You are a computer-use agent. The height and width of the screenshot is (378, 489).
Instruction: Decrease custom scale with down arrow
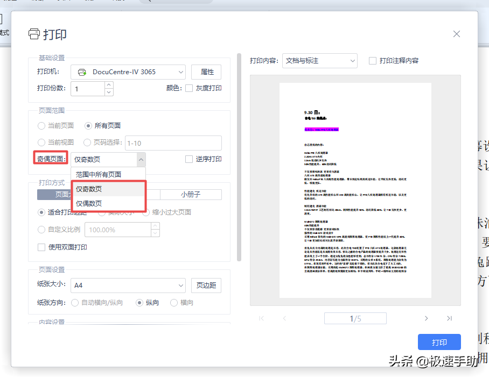pyautogui.click(x=155, y=233)
